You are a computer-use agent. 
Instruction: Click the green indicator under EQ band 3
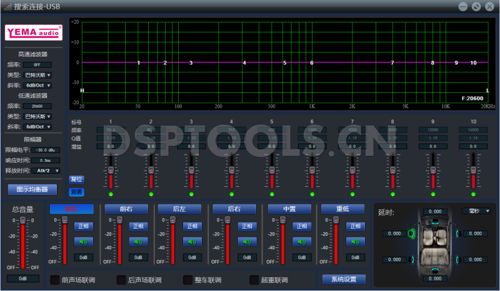pos(191,194)
